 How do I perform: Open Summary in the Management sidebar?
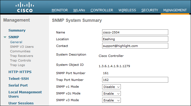[17, 30]
